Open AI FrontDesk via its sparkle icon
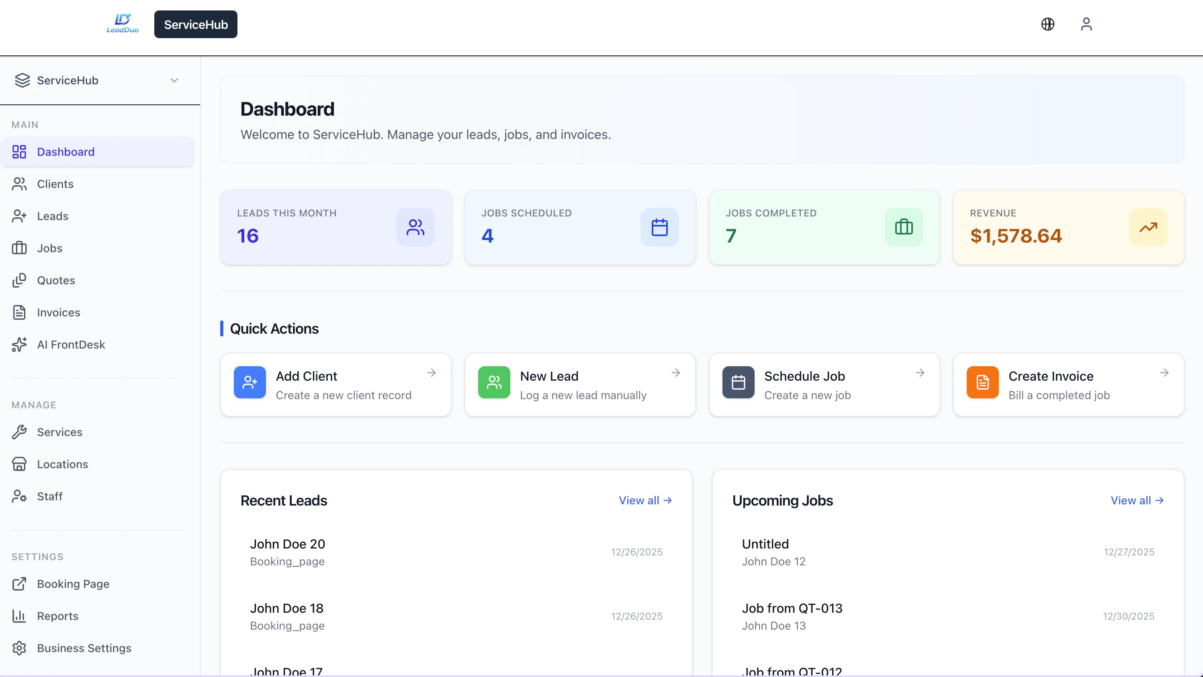 (x=19, y=345)
